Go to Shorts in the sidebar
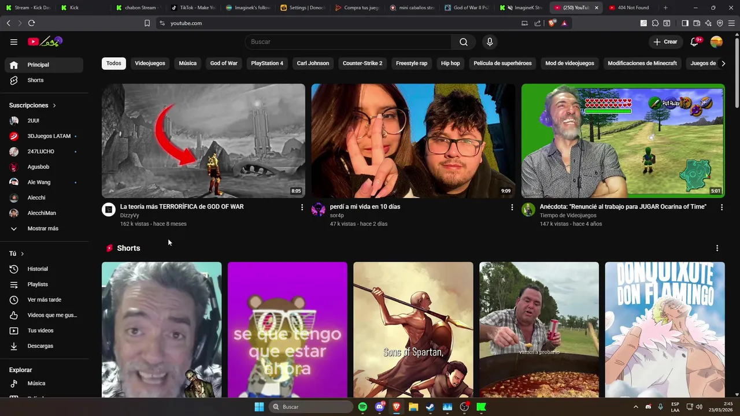 (44, 80)
